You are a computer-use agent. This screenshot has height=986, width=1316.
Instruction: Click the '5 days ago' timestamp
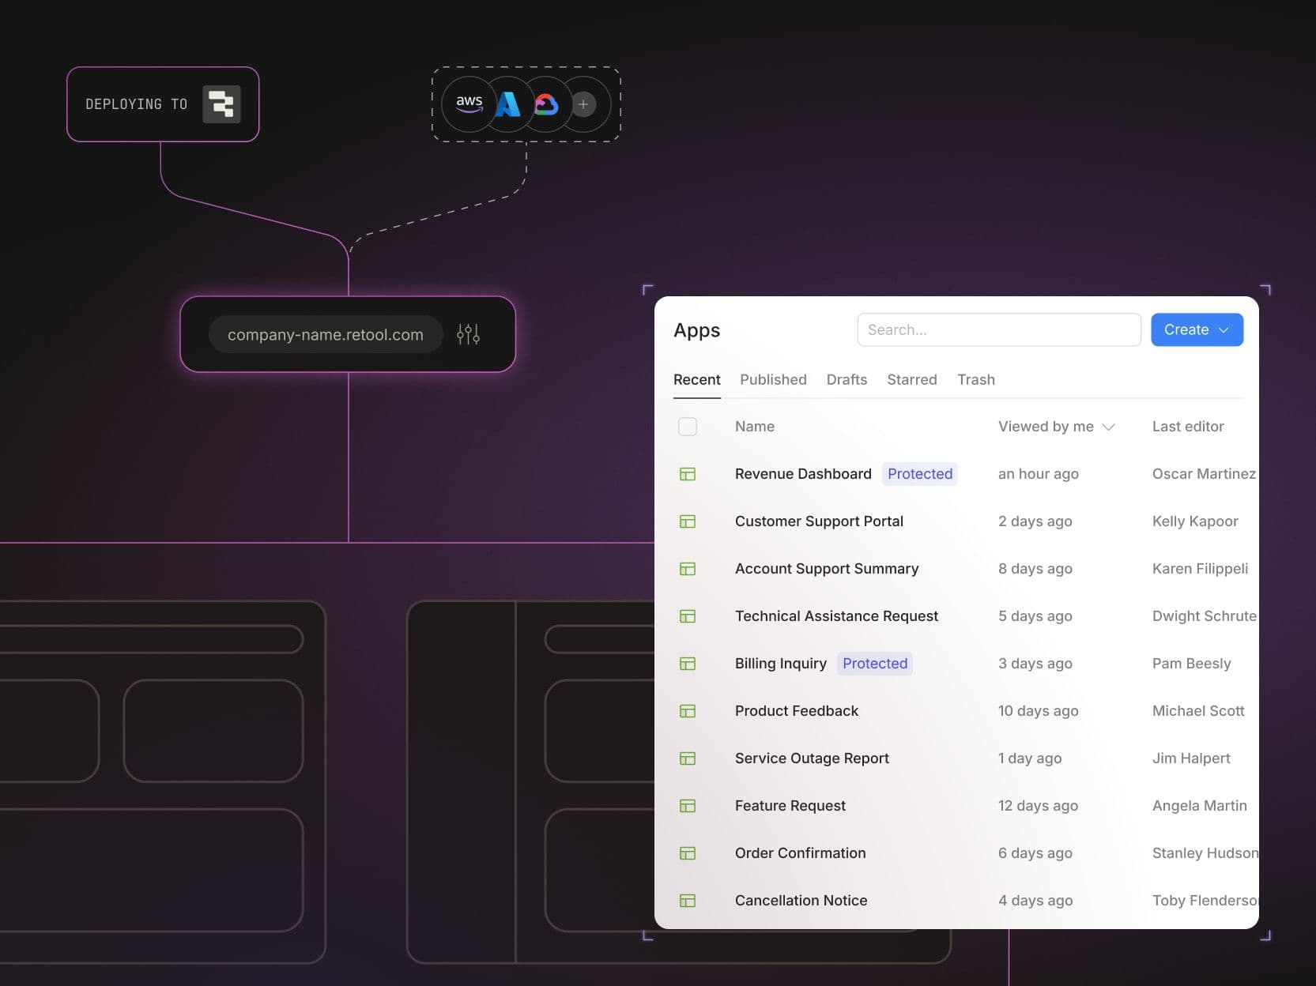click(1035, 616)
